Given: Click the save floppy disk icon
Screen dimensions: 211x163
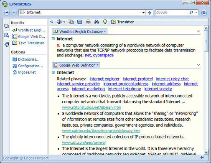Looking at the screenshot, I should [x=79, y=22].
